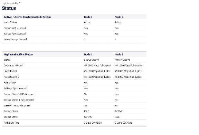Viewport: 199px width, 135px height.
Task: Select the HA Data Link 2 row label
Action: click(x=11, y=77)
